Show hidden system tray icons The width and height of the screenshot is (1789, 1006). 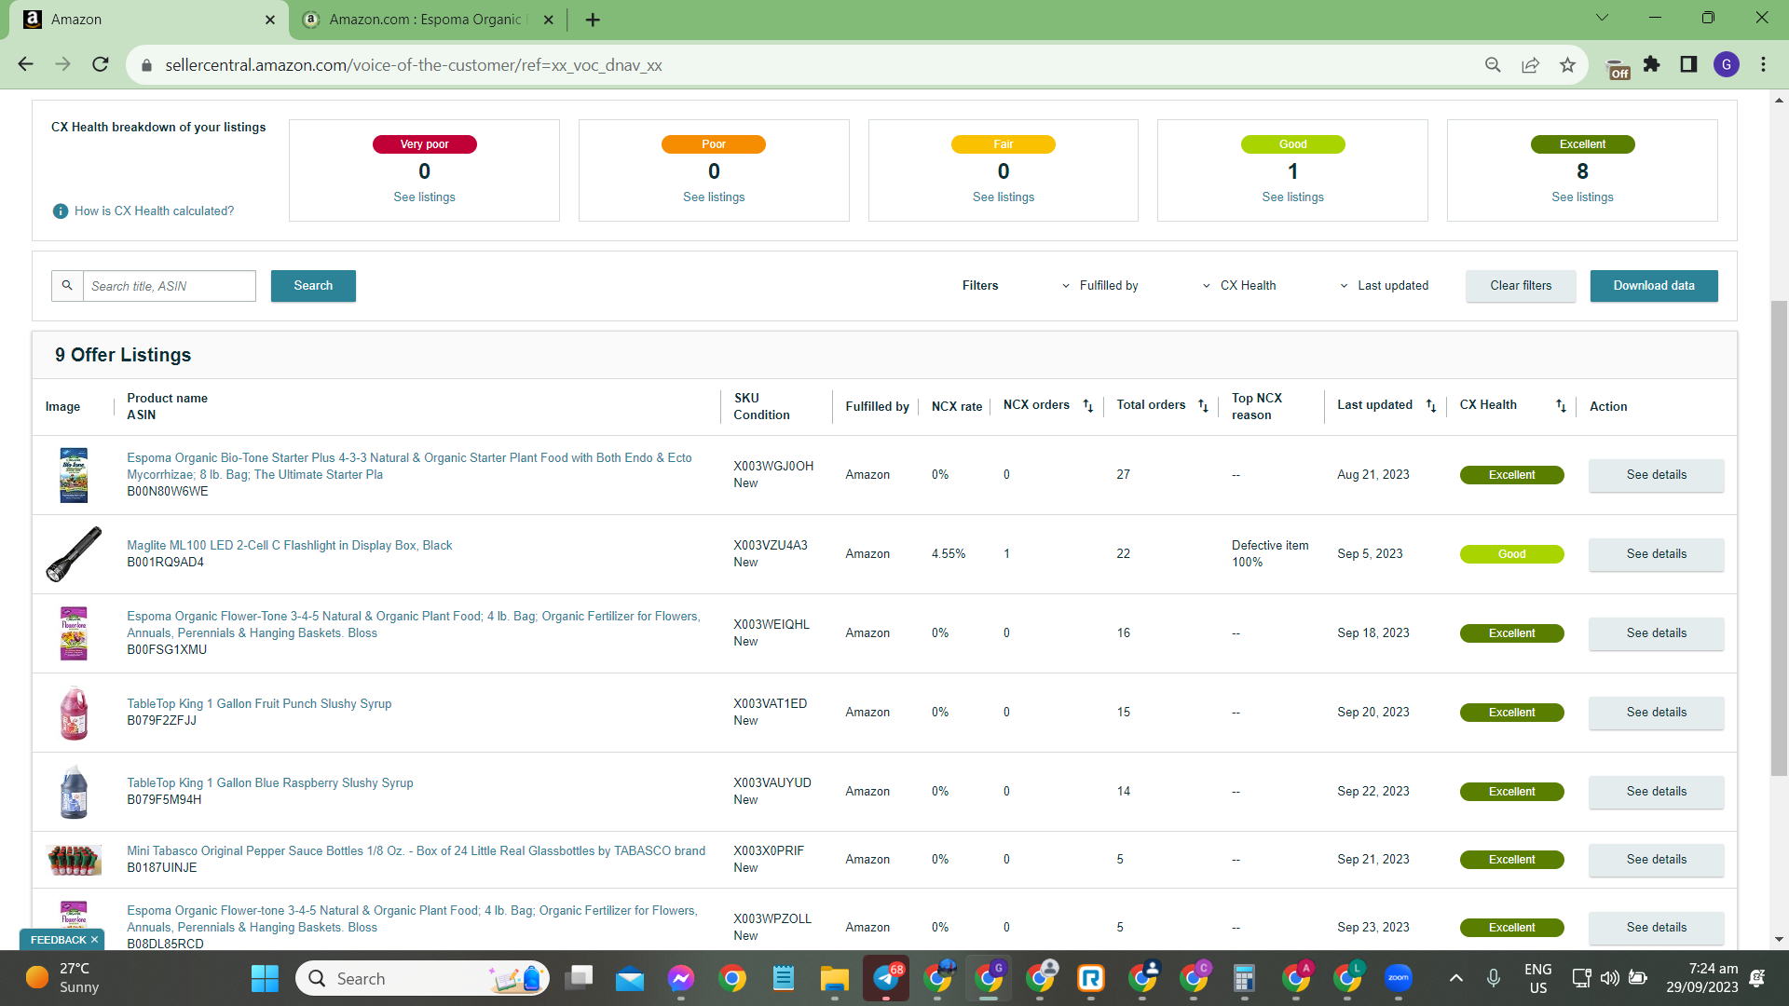1455,978
